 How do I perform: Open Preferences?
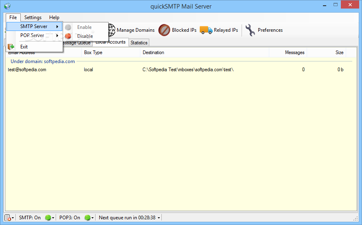[270, 30]
